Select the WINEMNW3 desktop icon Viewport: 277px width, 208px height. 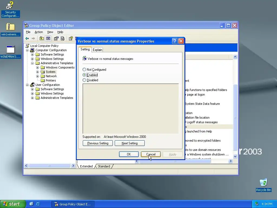click(x=11, y=52)
